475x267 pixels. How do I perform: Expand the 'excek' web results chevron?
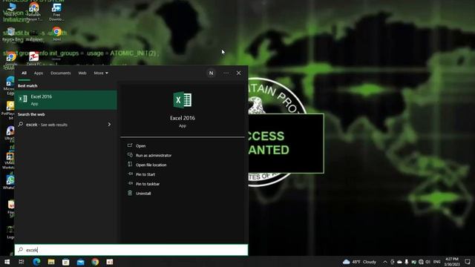tap(109, 125)
